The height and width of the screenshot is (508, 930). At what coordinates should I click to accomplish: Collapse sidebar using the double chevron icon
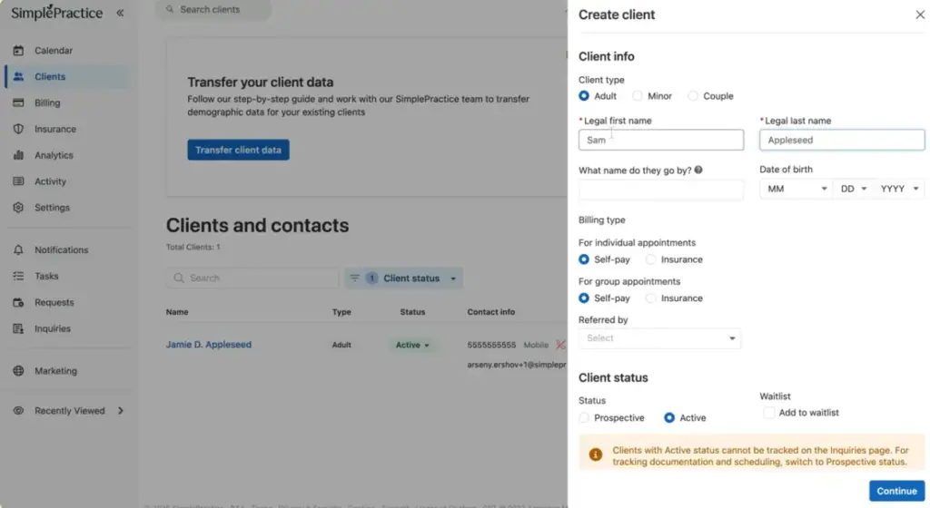pyautogui.click(x=120, y=13)
